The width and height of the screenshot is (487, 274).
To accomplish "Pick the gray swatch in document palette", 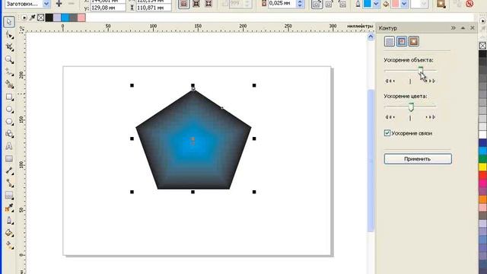I will 73,18.
